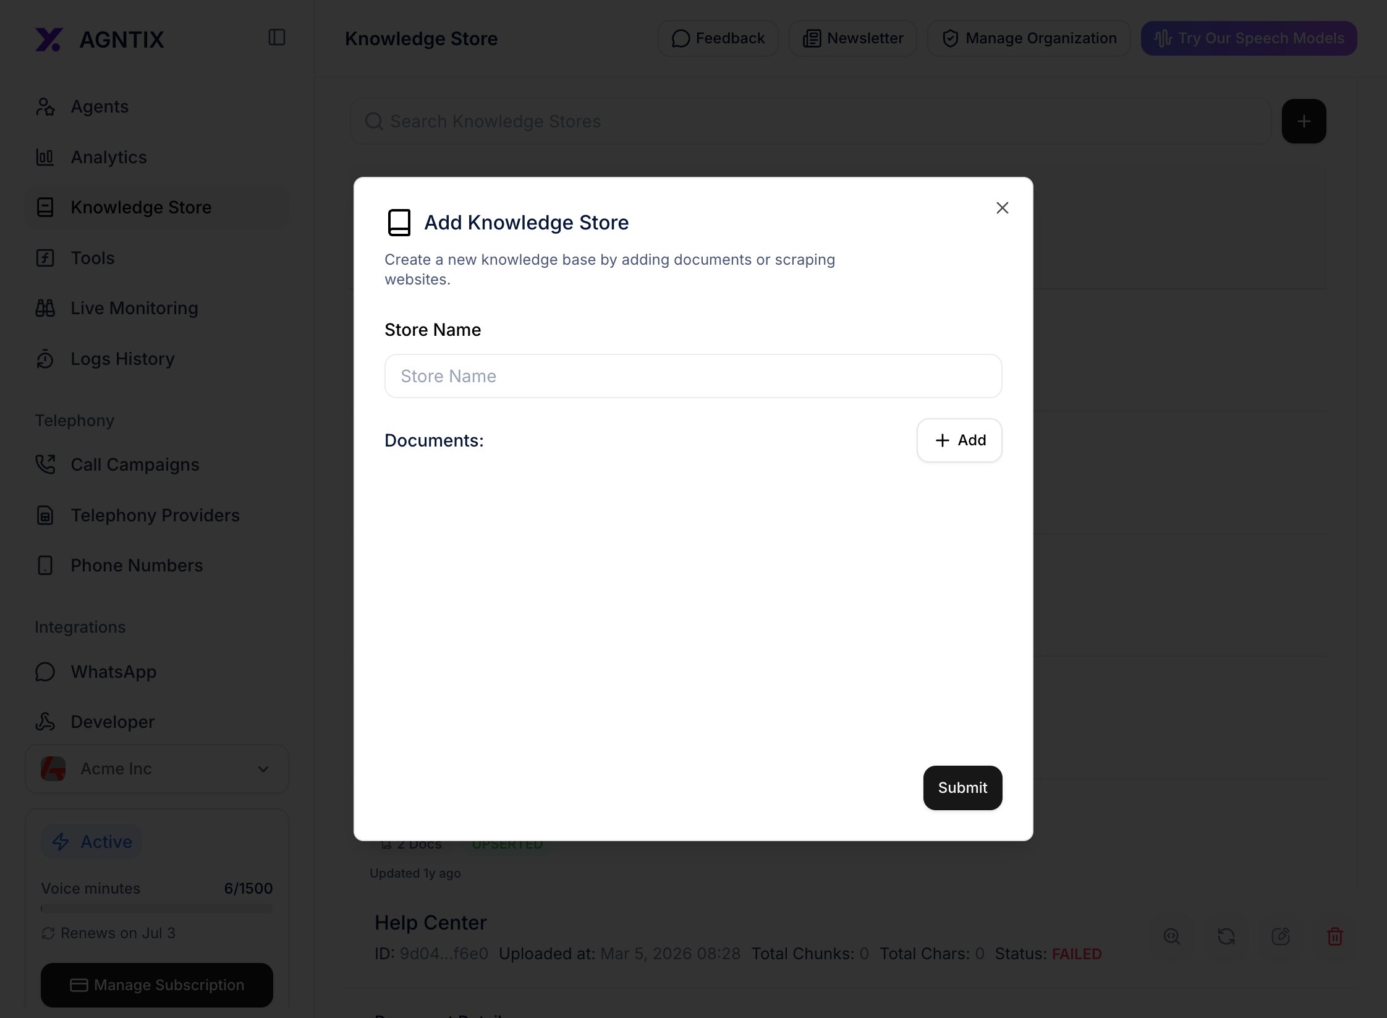Click the Analytics bar chart icon

(x=45, y=157)
